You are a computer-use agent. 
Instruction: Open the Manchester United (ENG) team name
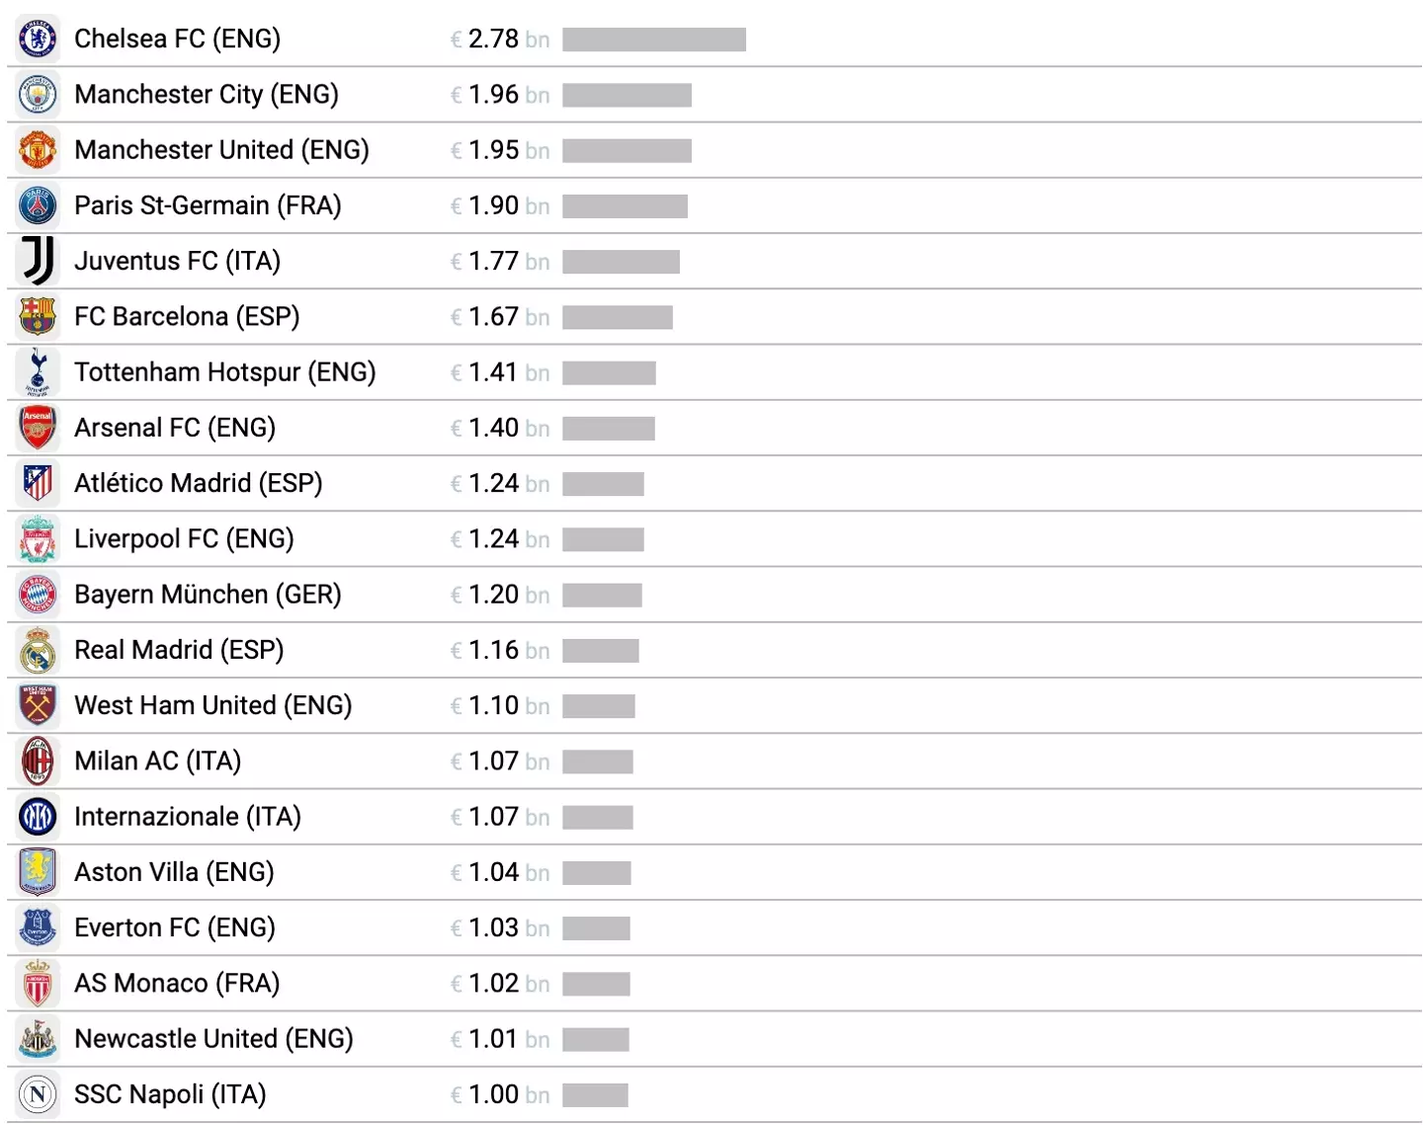(x=221, y=150)
